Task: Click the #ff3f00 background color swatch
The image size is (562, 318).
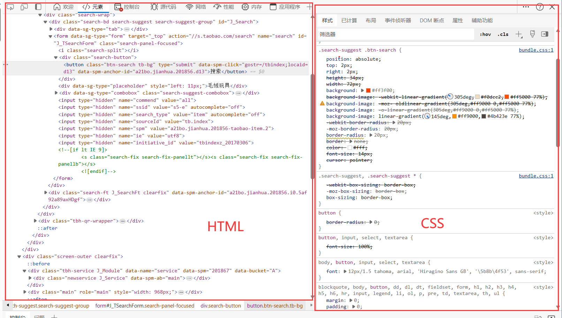Action: pyautogui.click(x=368, y=91)
